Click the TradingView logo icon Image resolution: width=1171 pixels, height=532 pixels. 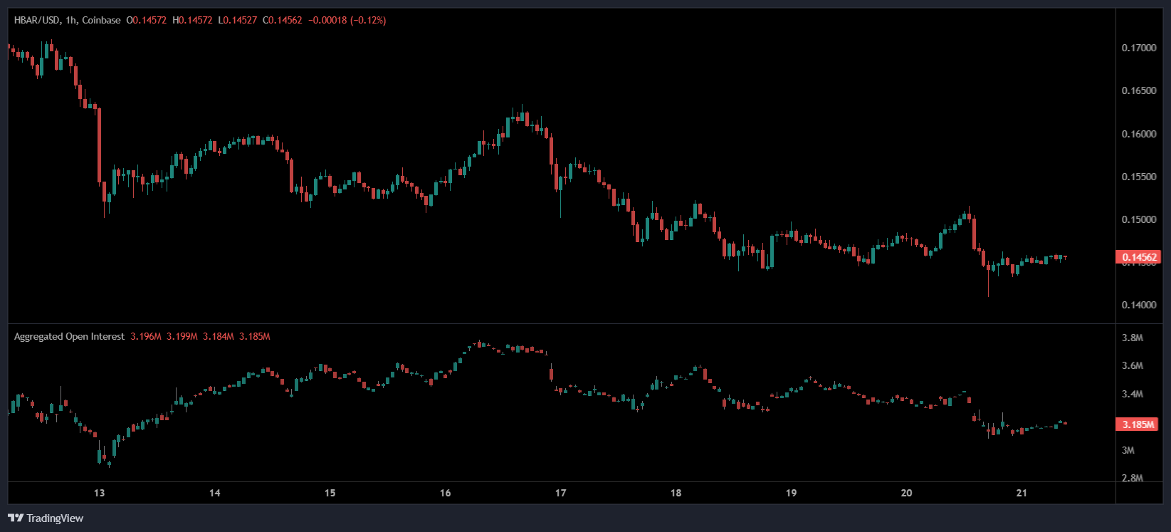tap(15, 518)
